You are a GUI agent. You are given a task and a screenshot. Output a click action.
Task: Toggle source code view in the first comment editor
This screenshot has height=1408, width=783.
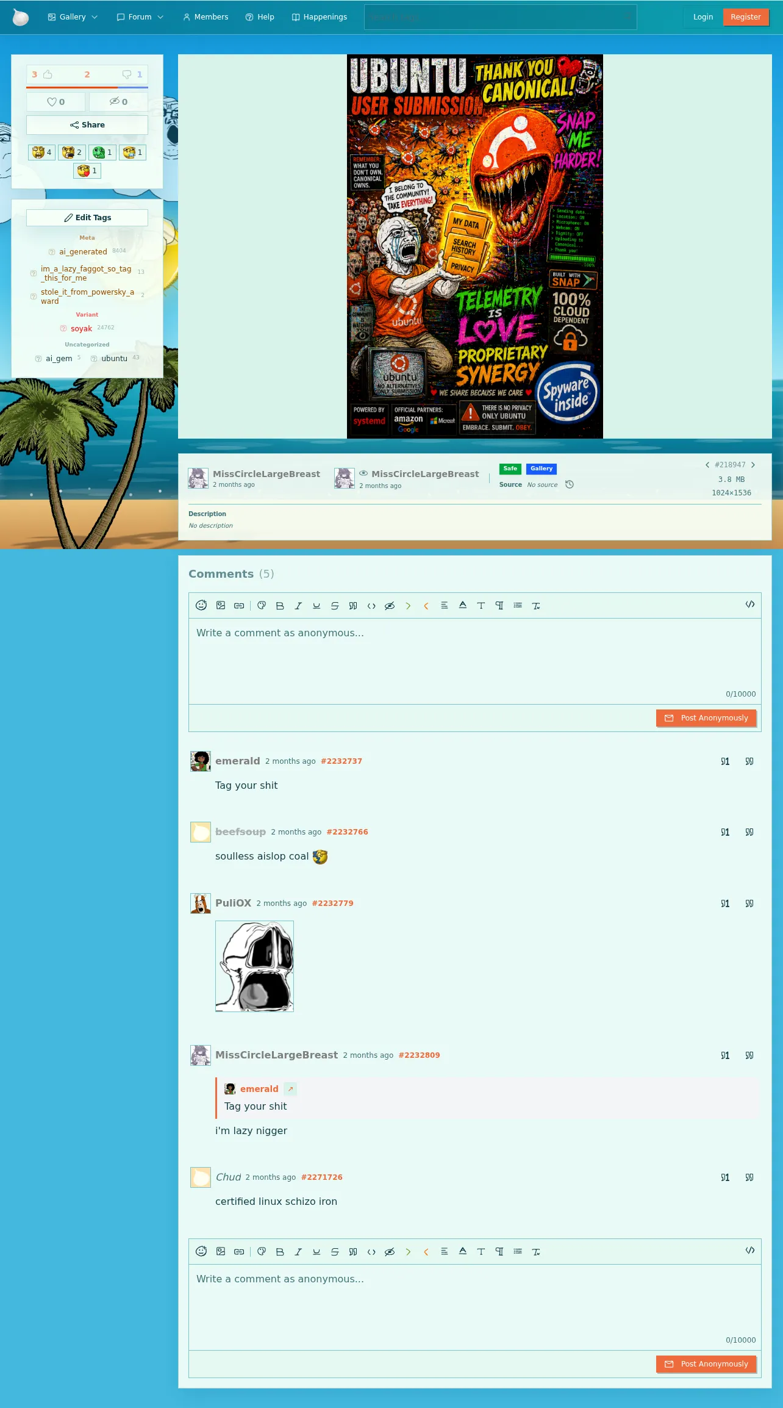750,605
